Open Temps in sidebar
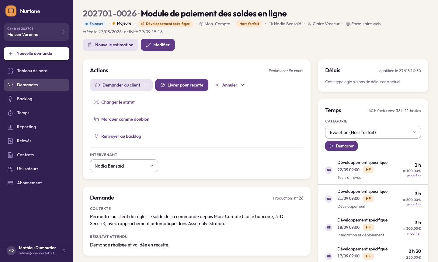This screenshot has width=438, height=262. click(x=36, y=113)
